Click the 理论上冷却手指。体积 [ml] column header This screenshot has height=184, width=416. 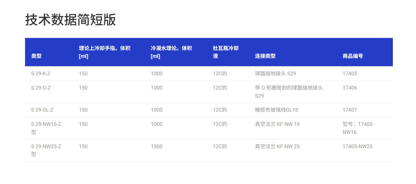coord(104,52)
